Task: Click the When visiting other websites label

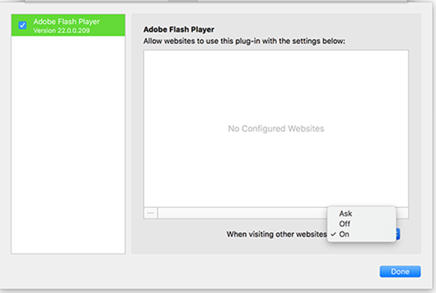Action: tap(277, 234)
